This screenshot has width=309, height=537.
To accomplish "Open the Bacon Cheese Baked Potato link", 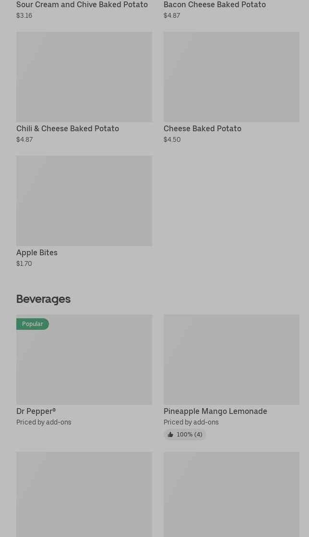I will 214,5.
